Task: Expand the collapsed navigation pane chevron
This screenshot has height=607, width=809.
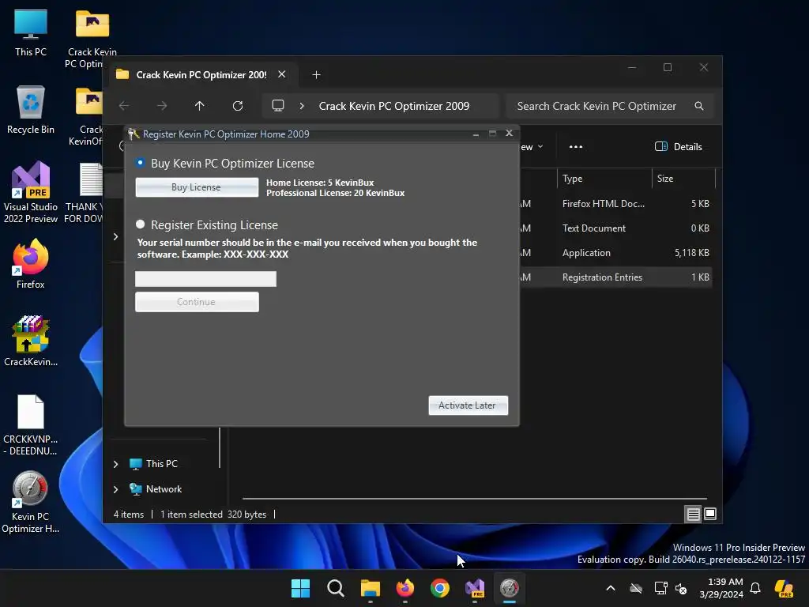Action: click(115, 236)
